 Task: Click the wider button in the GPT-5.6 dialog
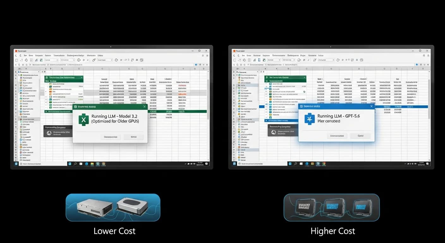[x=337, y=136]
